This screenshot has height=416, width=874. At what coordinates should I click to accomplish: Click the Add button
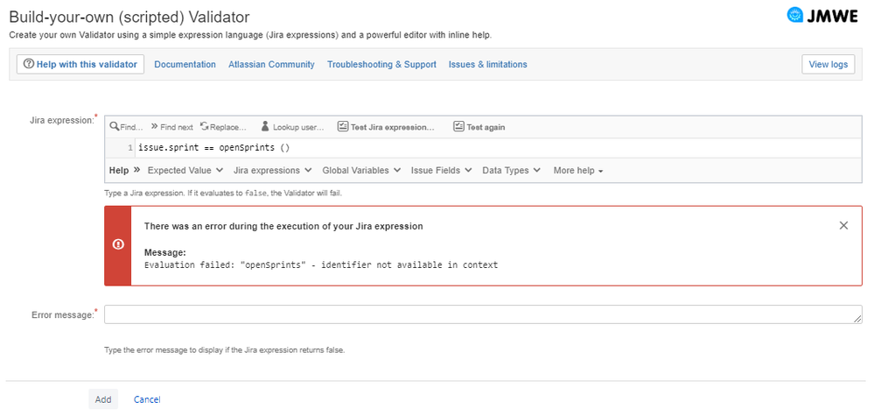tap(103, 399)
